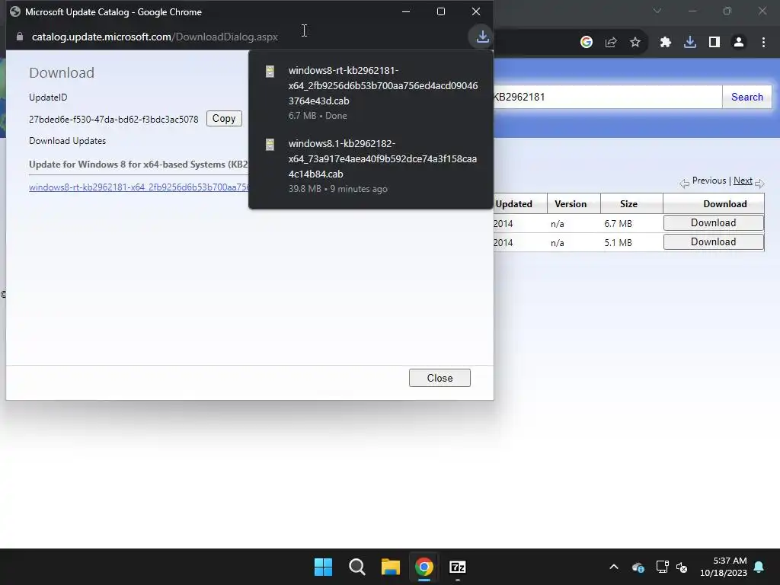The image size is (780, 585).
Task: Click Download button for the 5.1 MB row
Action: (713, 241)
